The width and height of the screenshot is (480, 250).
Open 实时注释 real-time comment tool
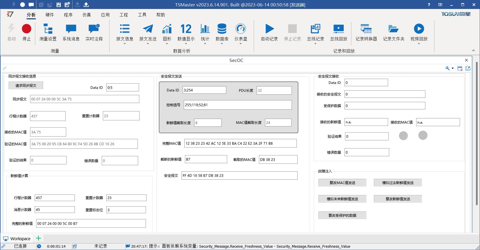(x=94, y=29)
